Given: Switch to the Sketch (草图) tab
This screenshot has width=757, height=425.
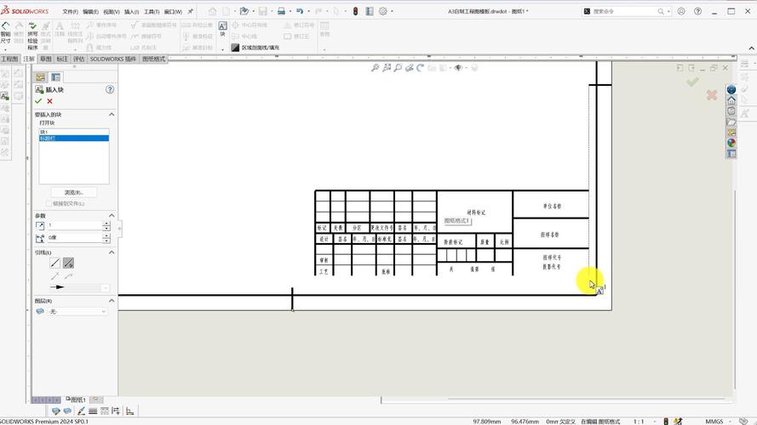Looking at the screenshot, I should [x=46, y=59].
